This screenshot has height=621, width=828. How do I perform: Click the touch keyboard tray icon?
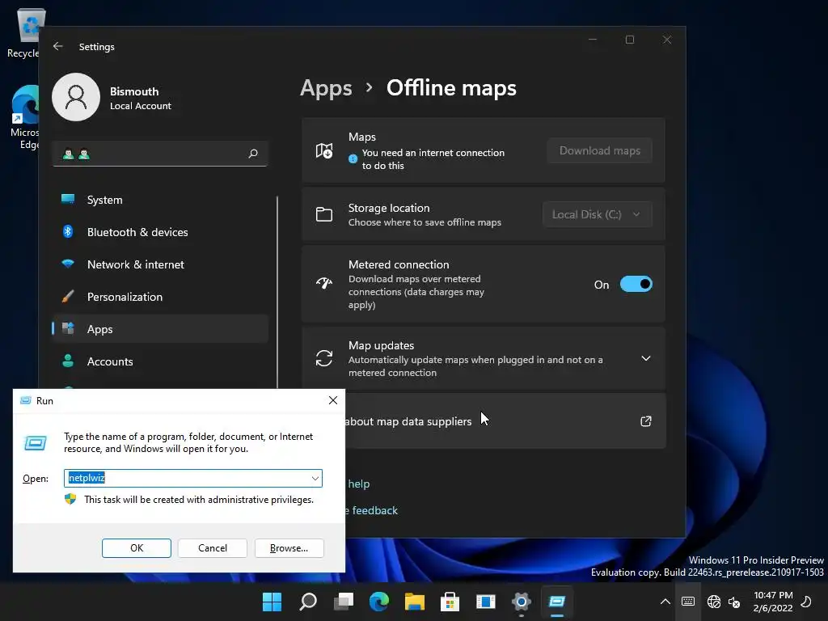[687, 602]
